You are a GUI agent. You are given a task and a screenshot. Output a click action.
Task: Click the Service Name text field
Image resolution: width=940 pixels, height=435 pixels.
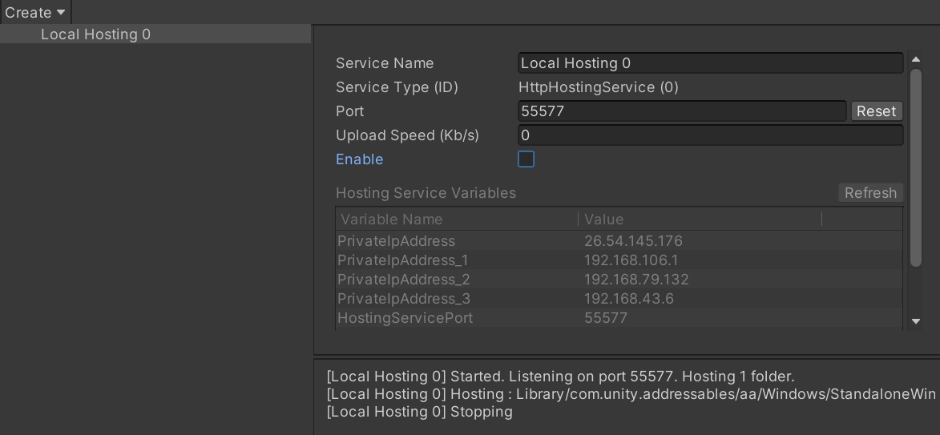click(x=710, y=63)
